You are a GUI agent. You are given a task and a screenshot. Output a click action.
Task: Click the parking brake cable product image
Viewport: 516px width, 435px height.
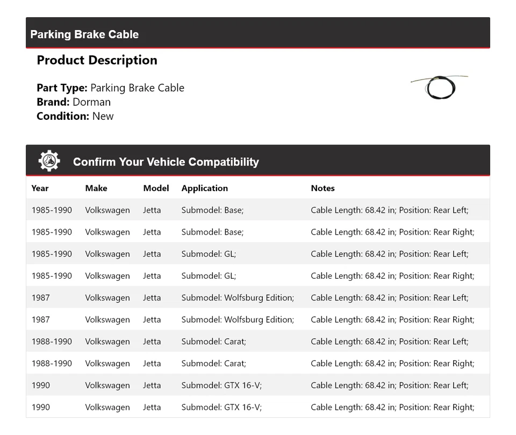pos(439,86)
